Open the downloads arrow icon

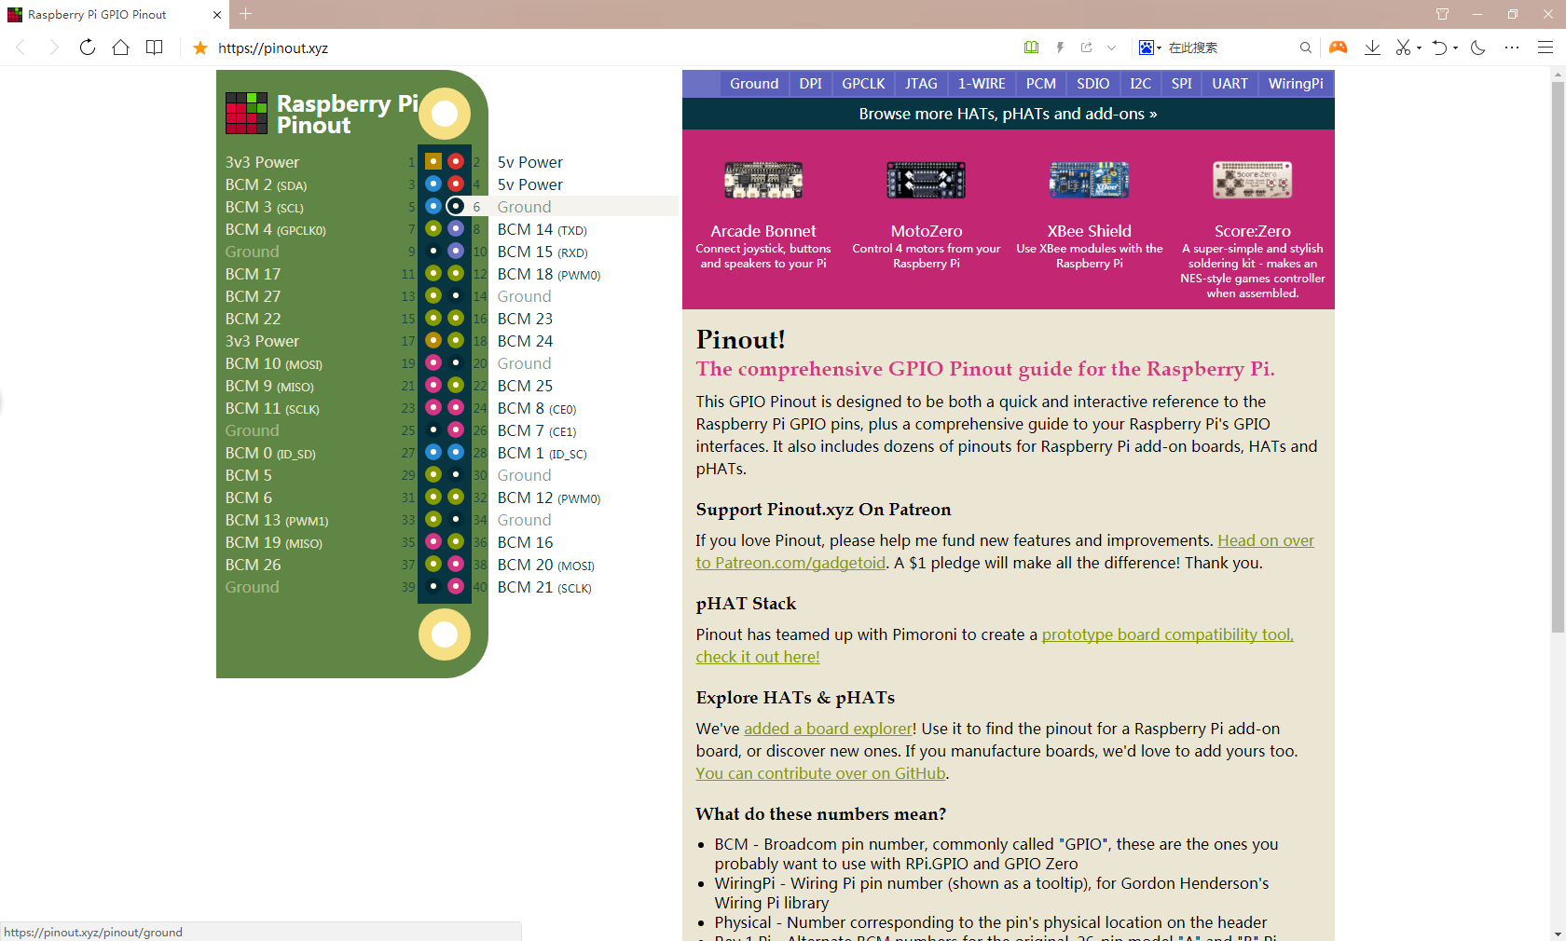(x=1372, y=48)
